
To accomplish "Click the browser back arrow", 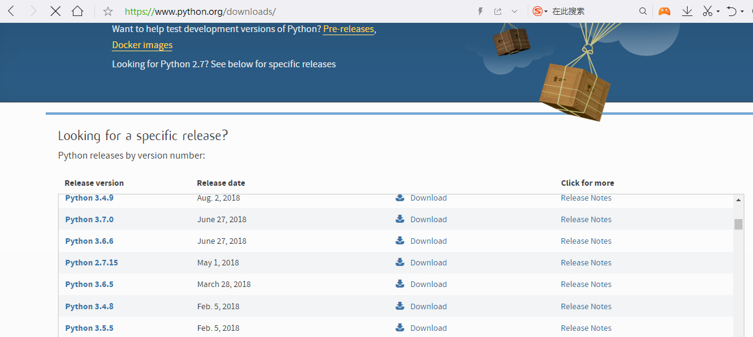I will 11,11.
